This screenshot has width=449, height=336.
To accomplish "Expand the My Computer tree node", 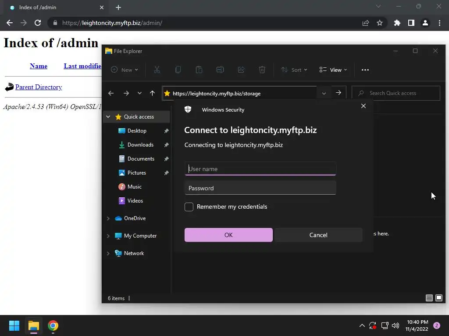I will click(108, 236).
